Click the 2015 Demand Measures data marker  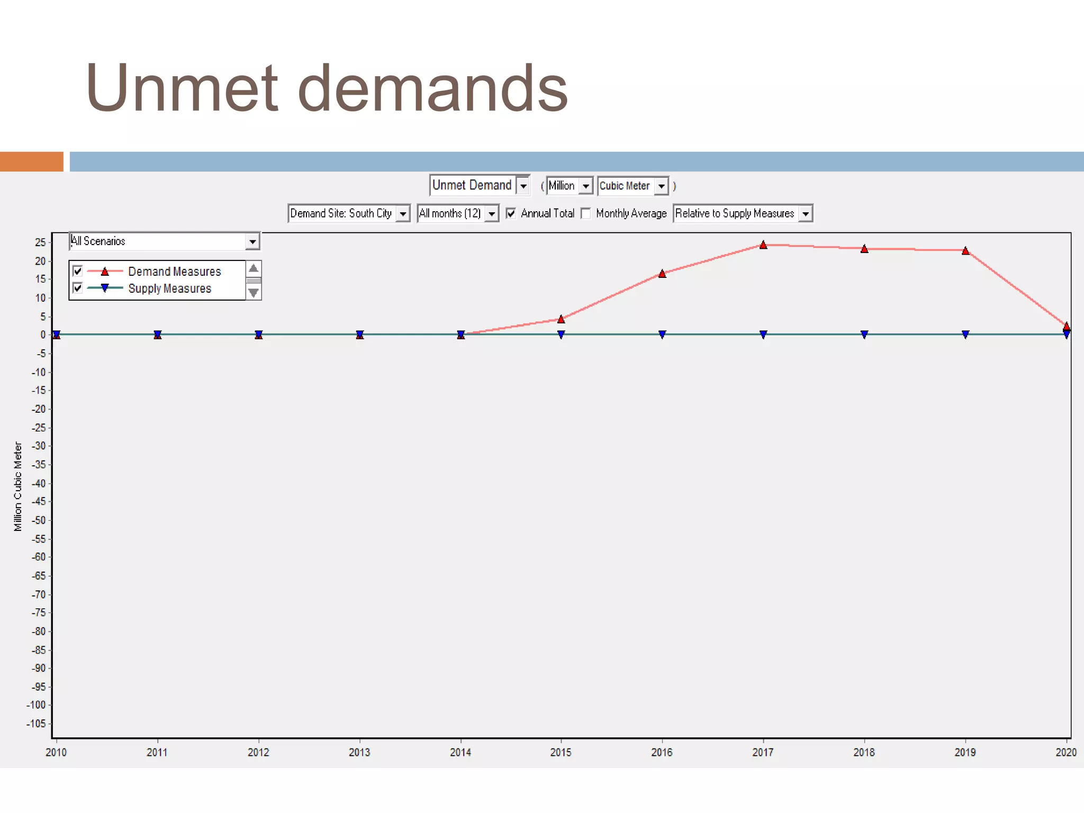(561, 319)
